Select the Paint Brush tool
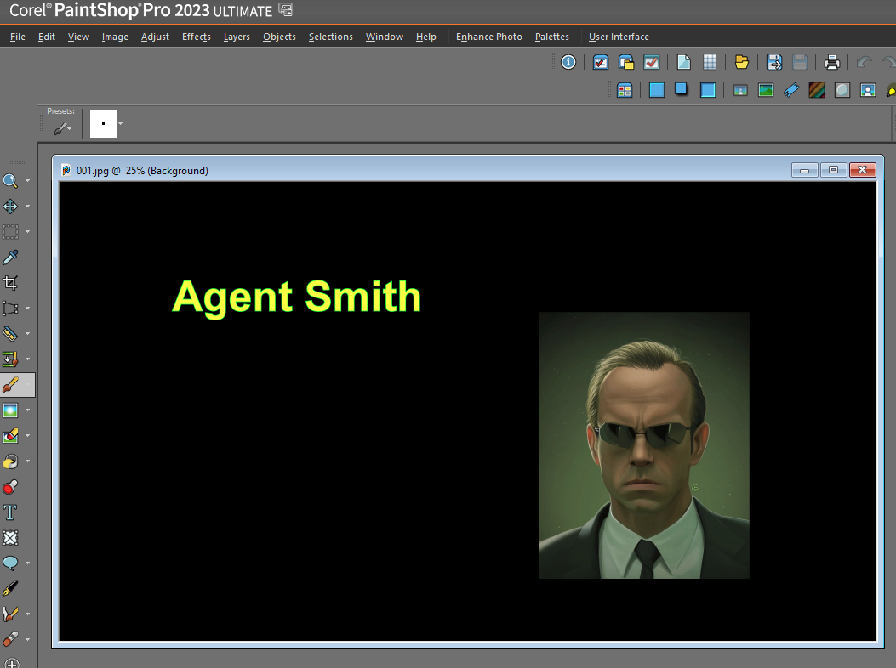Image resolution: width=896 pixels, height=668 pixels. 10,384
